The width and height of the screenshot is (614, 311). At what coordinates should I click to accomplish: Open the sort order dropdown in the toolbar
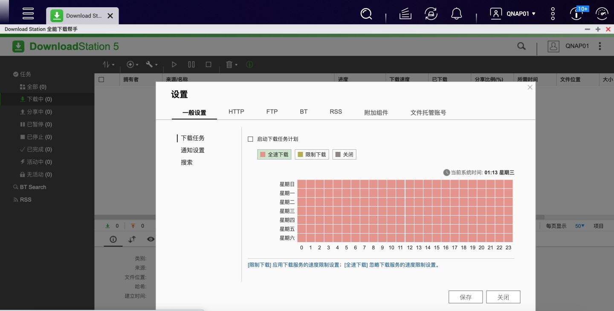coord(109,64)
